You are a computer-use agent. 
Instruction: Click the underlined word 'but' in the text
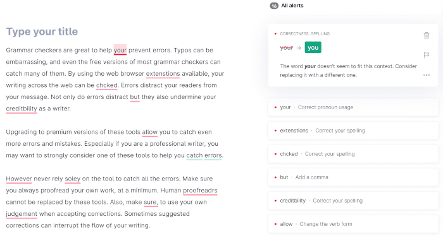(x=135, y=97)
